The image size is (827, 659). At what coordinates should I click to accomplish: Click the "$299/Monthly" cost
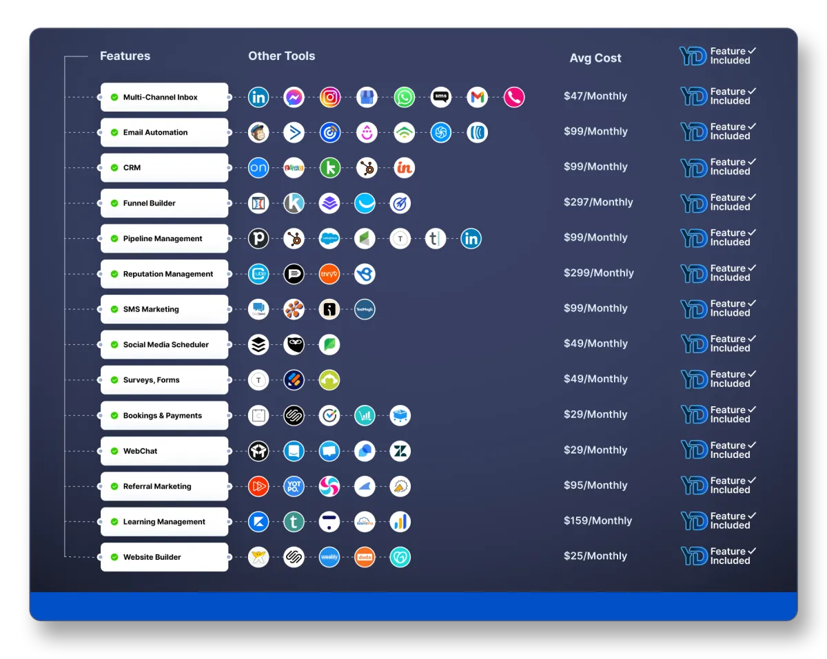pos(599,273)
